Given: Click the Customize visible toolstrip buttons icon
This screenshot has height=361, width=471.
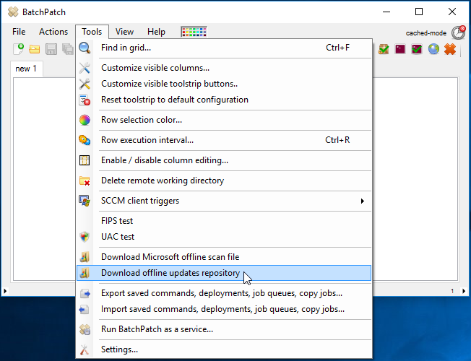Looking at the screenshot, I should tap(85, 84).
